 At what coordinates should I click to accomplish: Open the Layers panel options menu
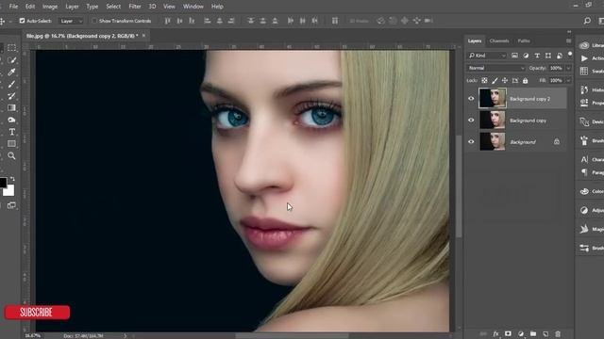[568, 40]
